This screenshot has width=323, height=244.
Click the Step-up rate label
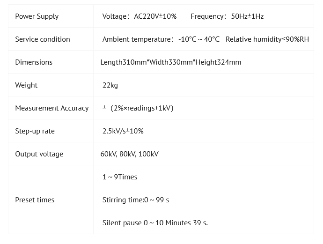click(35, 131)
